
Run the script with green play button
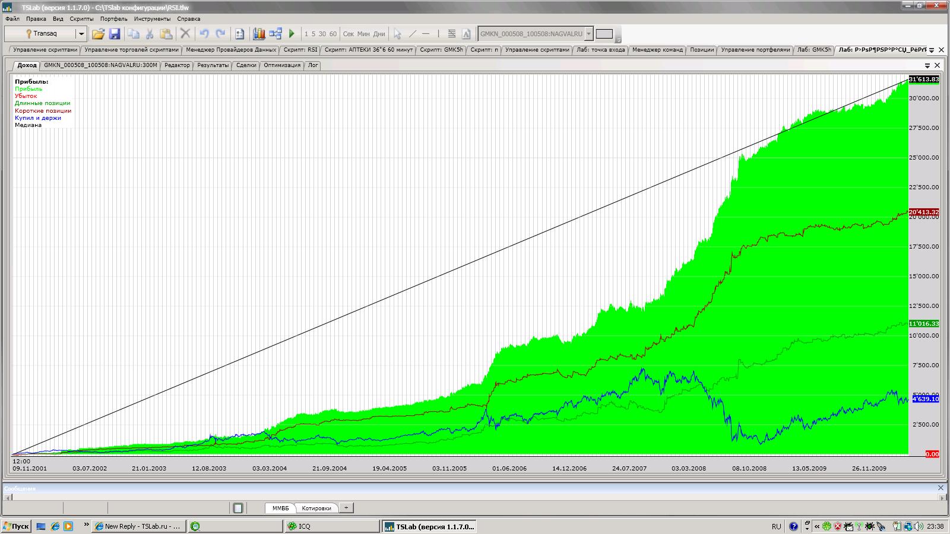point(292,34)
